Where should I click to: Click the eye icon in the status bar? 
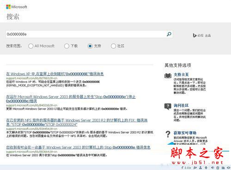click(229, 168)
